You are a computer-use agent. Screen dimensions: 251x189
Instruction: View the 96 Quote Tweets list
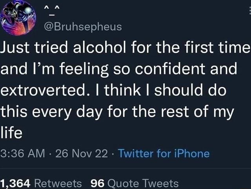pos(135,183)
